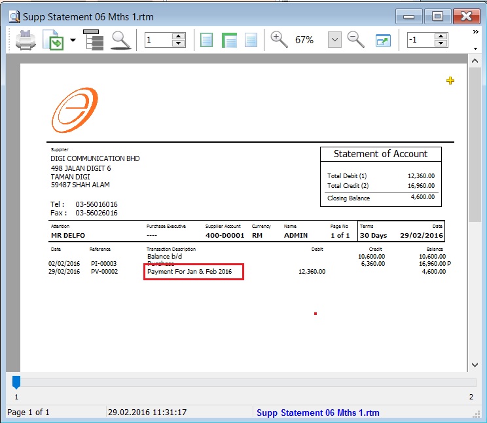Select the page width view icon
The height and width of the screenshot is (423, 487).
pos(229,41)
